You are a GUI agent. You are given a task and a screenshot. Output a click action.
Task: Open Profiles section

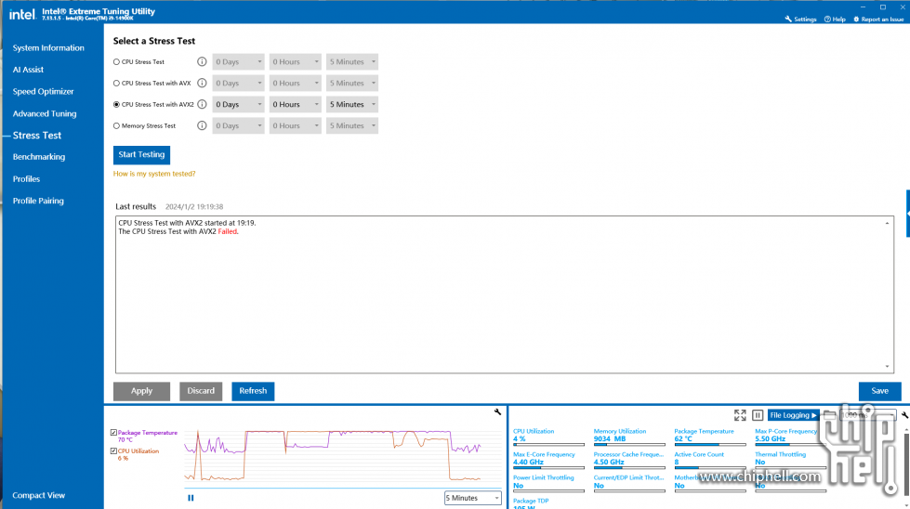tap(27, 179)
